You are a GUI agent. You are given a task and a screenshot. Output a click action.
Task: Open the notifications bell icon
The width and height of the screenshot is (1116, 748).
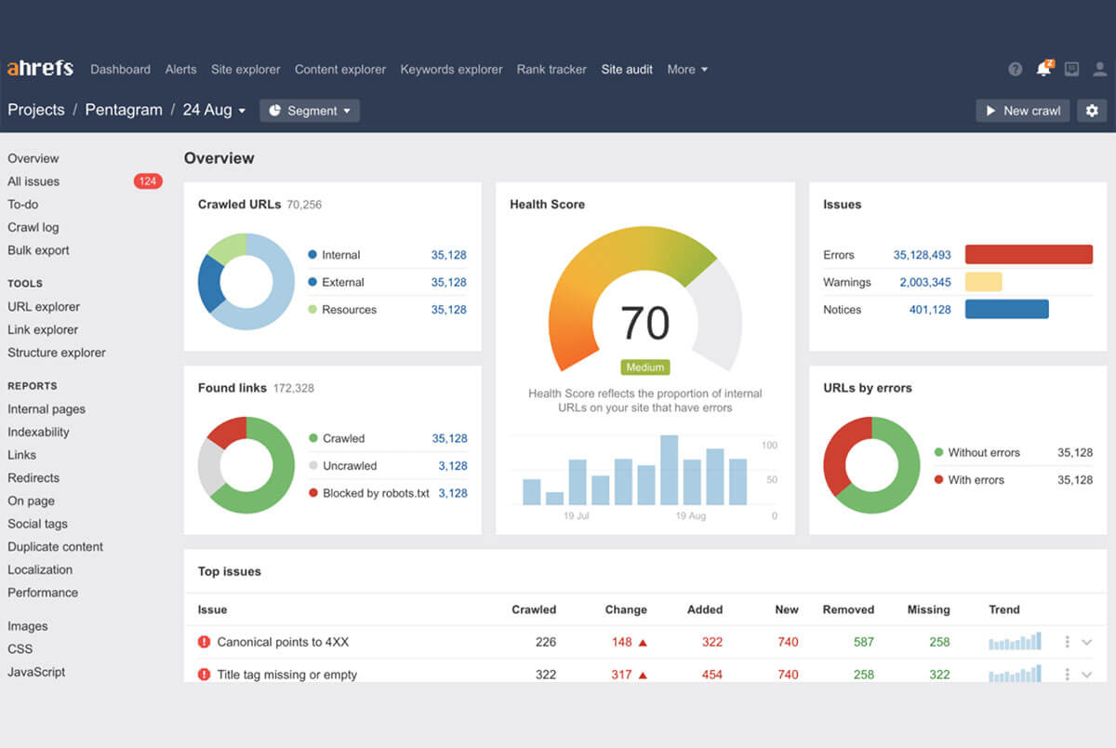[1043, 69]
